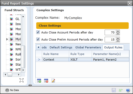
Task: Click the add output rule icon
Action: 39,81
